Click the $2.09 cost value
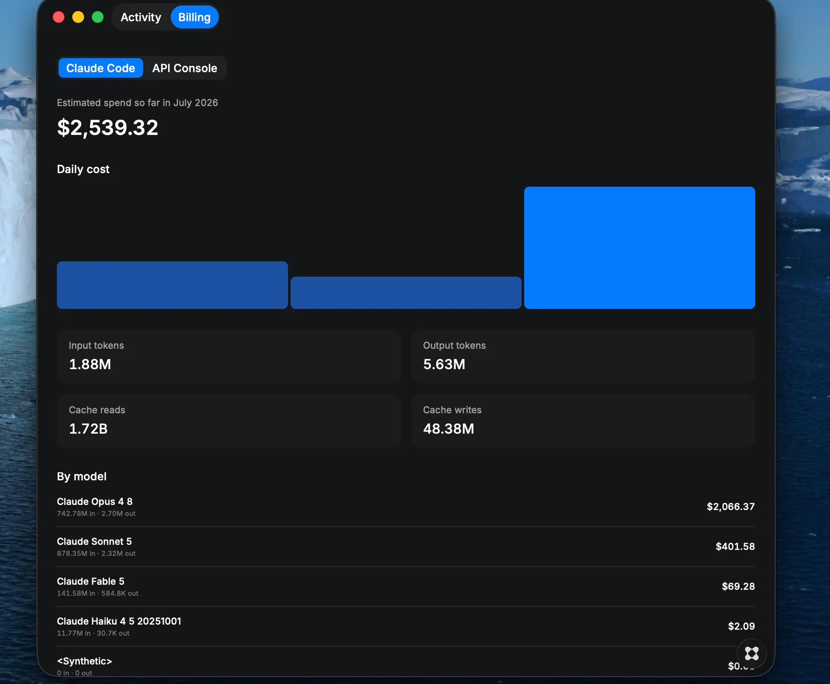 coord(741,626)
